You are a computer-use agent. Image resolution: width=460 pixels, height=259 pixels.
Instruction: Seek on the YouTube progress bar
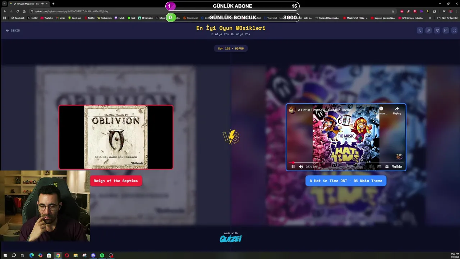346,163
